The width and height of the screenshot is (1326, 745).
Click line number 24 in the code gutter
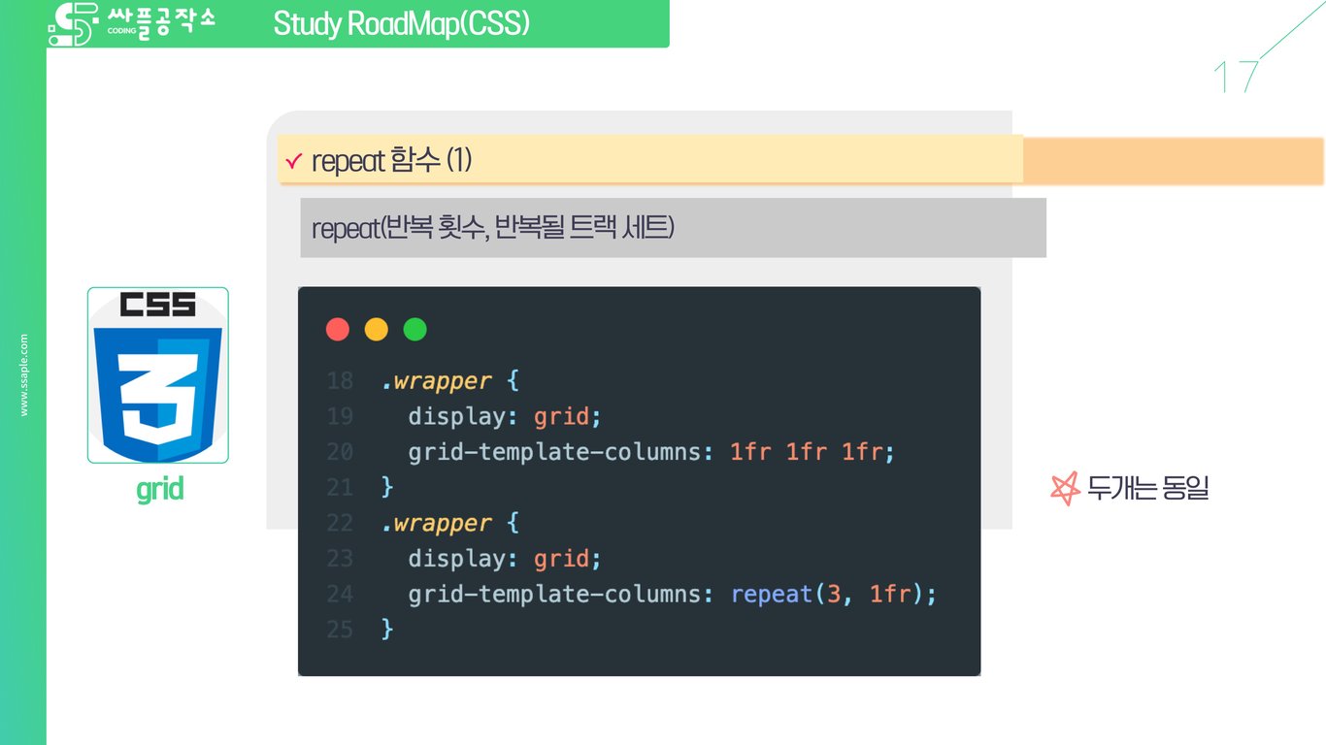coord(340,594)
